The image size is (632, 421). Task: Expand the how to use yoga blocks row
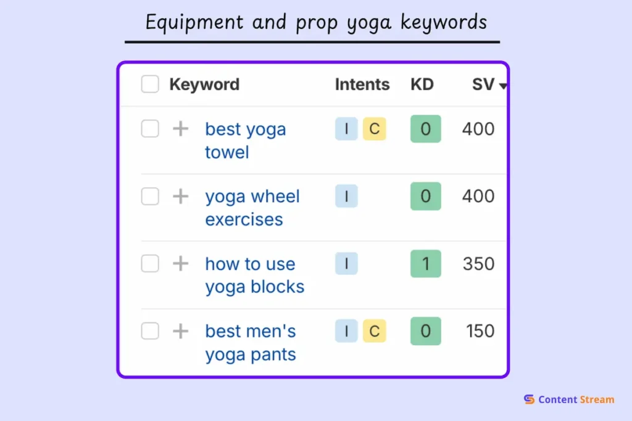tap(180, 264)
